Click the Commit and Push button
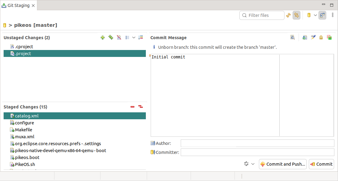This screenshot has width=338, height=181. [x=283, y=164]
